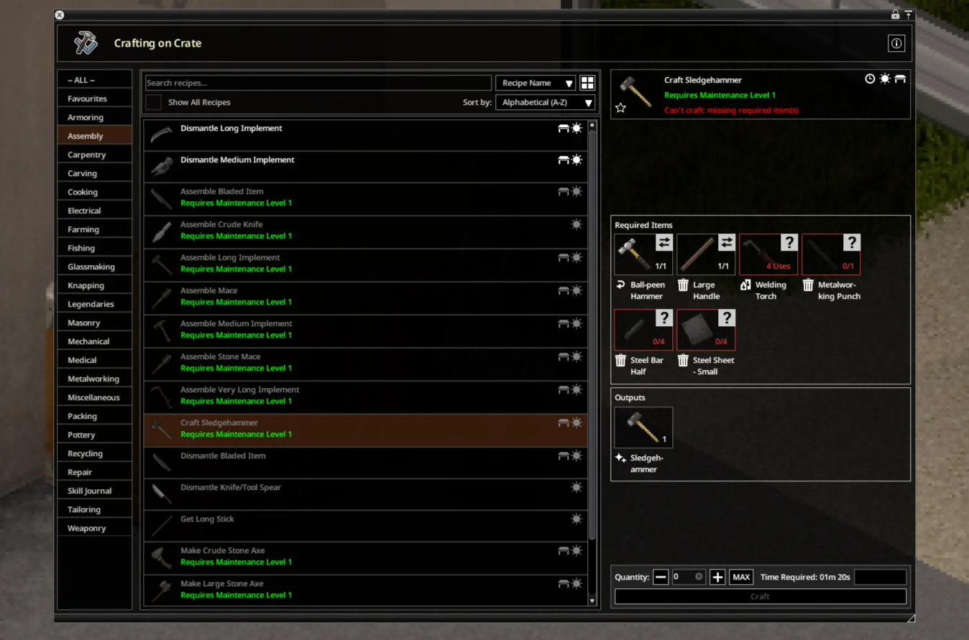Open the Sort by Alphabetical (A-Z) dropdown
969x640 pixels.
pos(545,103)
